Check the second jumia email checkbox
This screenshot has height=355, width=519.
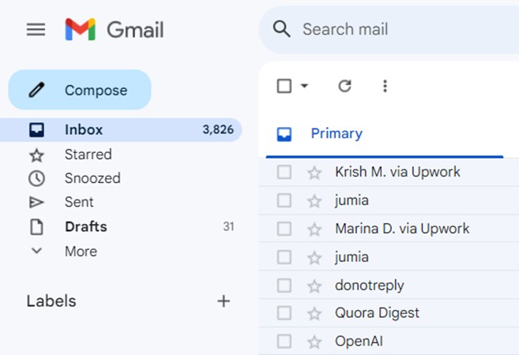click(284, 257)
